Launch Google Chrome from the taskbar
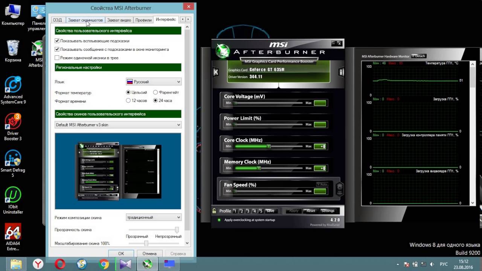Image resolution: width=482 pixels, height=271 pixels. 104,264
